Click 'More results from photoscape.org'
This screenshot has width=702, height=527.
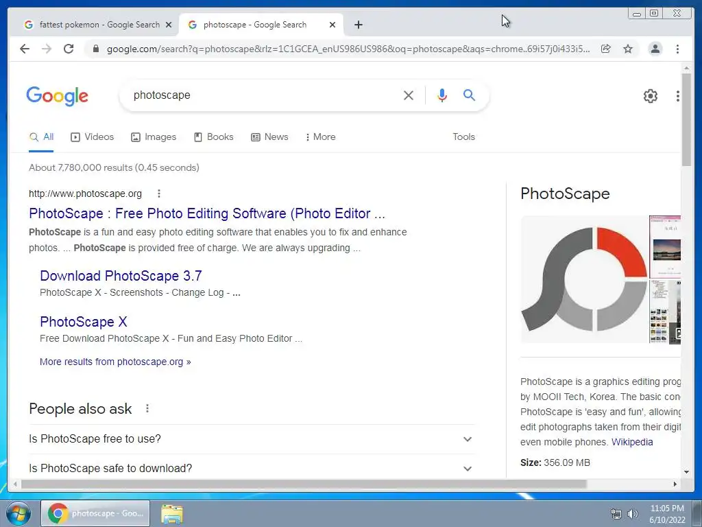tap(115, 362)
